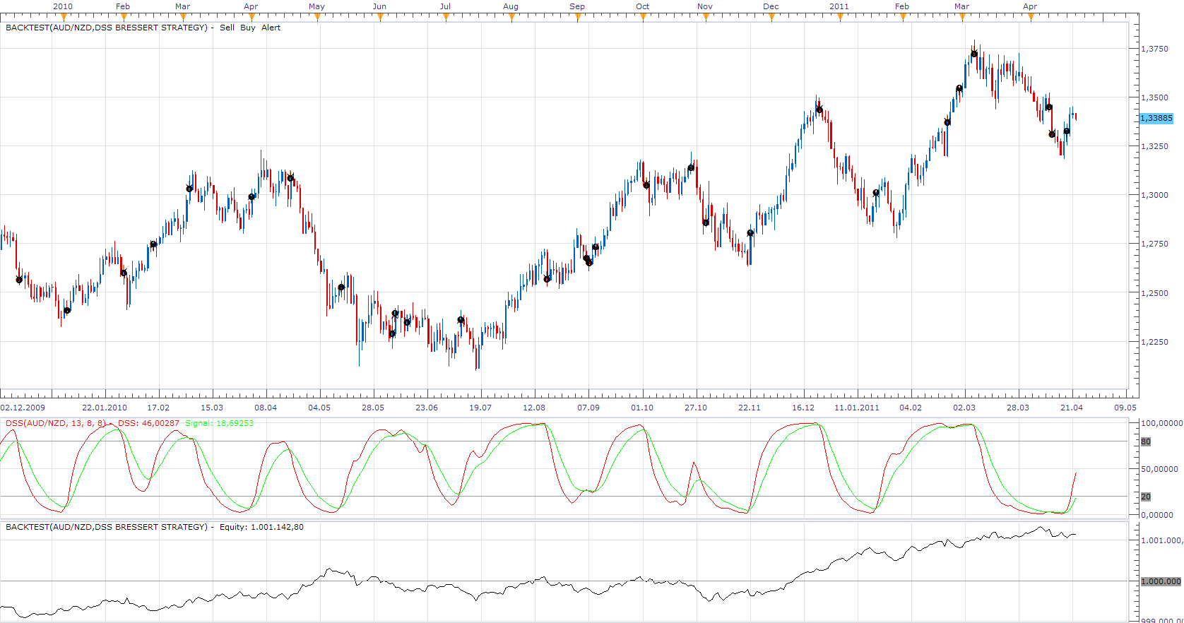Click the Buy legend label
The height and width of the screenshot is (623, 1184).
pos(247,28)
